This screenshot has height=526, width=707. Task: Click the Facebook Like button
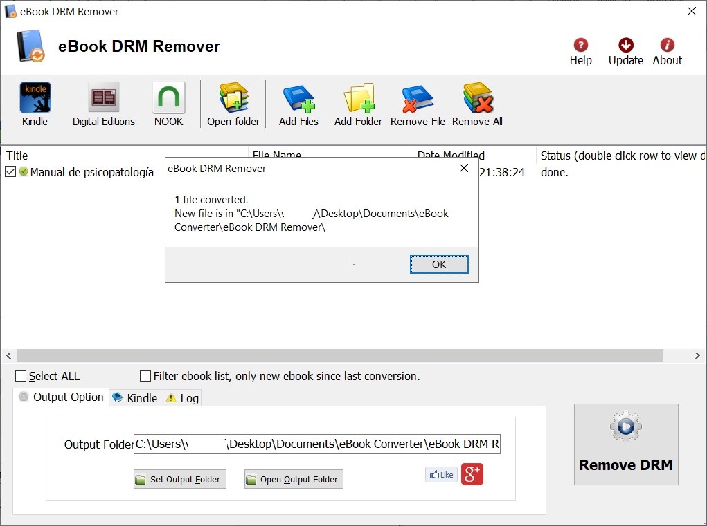point(441,474)
